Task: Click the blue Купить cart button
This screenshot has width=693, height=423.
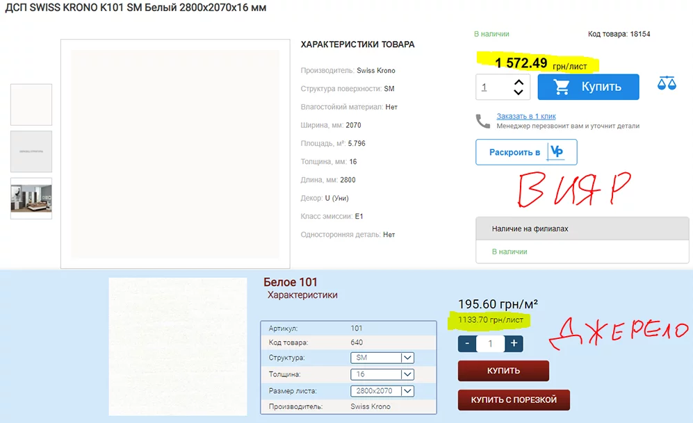Action: [588, 87]
